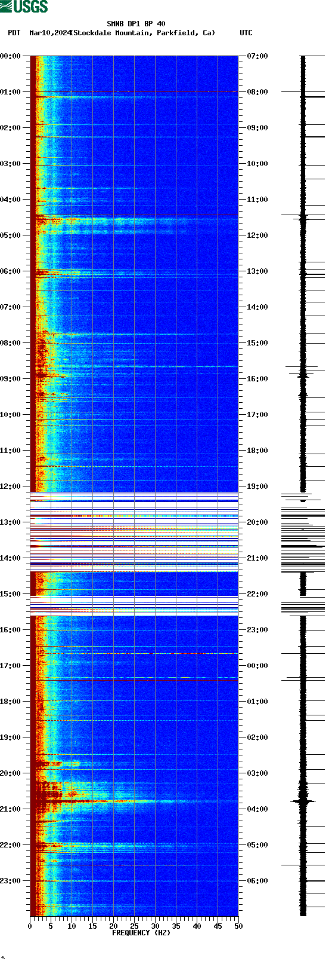Click the 15:00 PDT time label
Image resolution: width=329 pixels, height=964 pixels.
point(10,594)
